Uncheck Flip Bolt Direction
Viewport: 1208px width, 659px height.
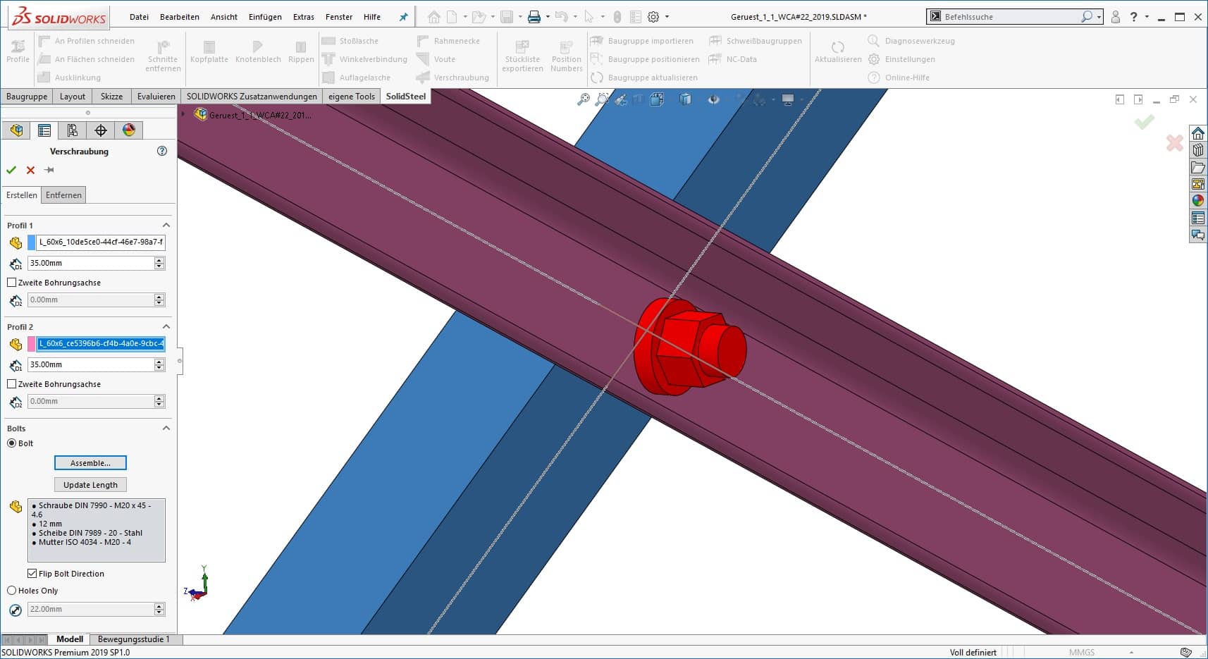tap(32, 574)
